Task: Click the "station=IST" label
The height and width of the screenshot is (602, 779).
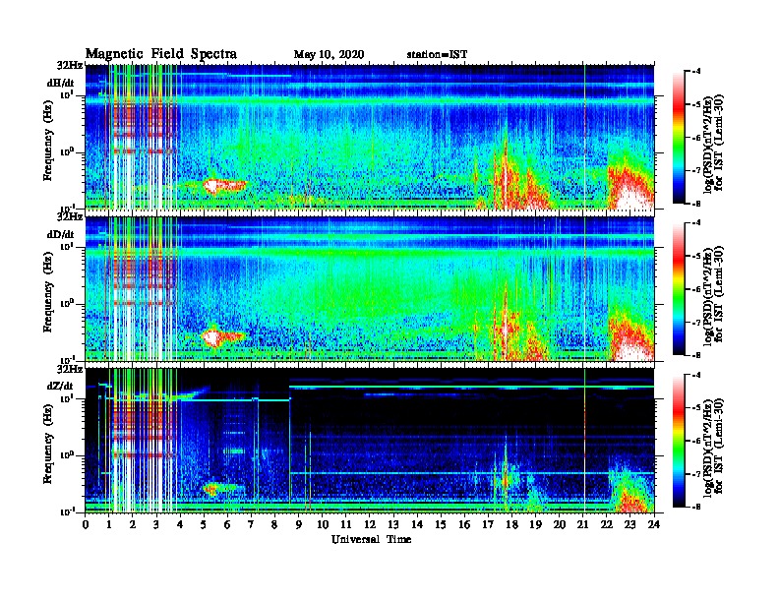Action: (x=437, y=55)
